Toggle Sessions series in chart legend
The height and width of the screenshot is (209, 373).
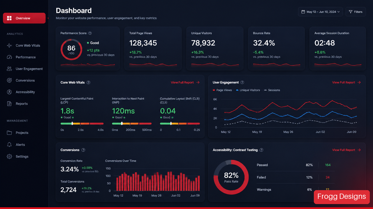[272, 90]
